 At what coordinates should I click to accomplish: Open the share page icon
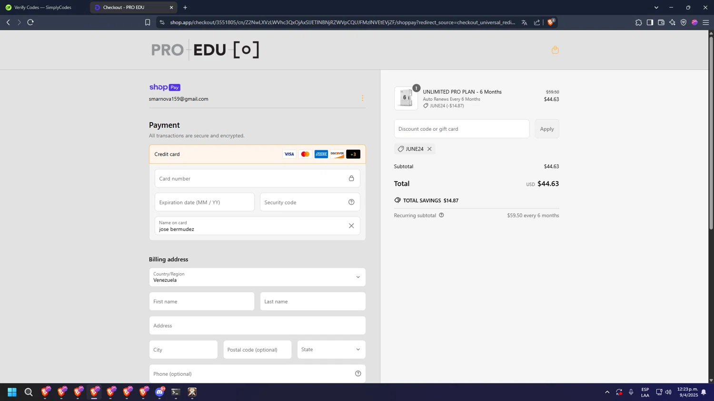click(537, 22)
